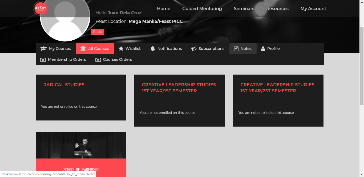Click the red Basic membership badge
This screenshot has height=177, width=364.
coord(97,32)
